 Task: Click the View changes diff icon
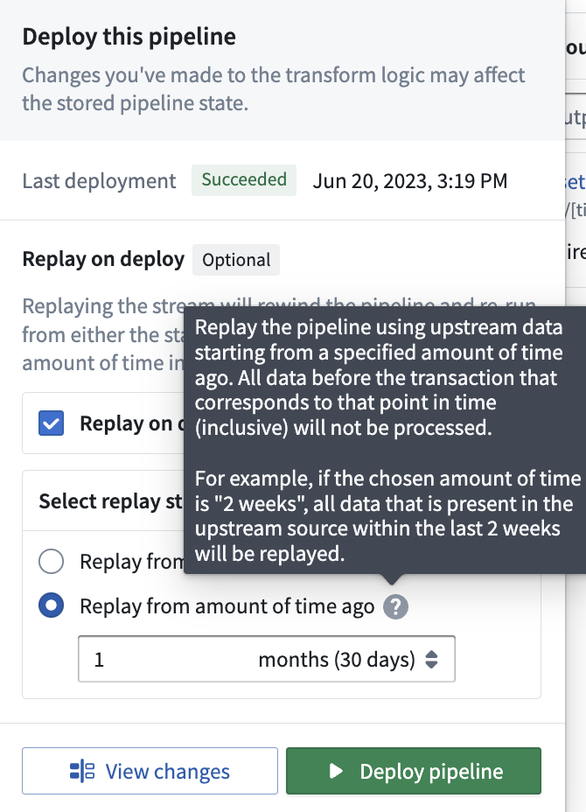pos(82,771)
